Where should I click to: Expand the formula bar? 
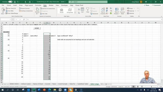click(x=161, y=19)
